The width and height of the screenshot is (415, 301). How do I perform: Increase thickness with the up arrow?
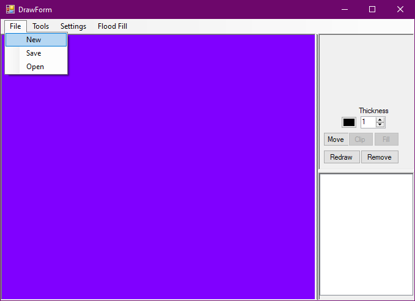380,120
